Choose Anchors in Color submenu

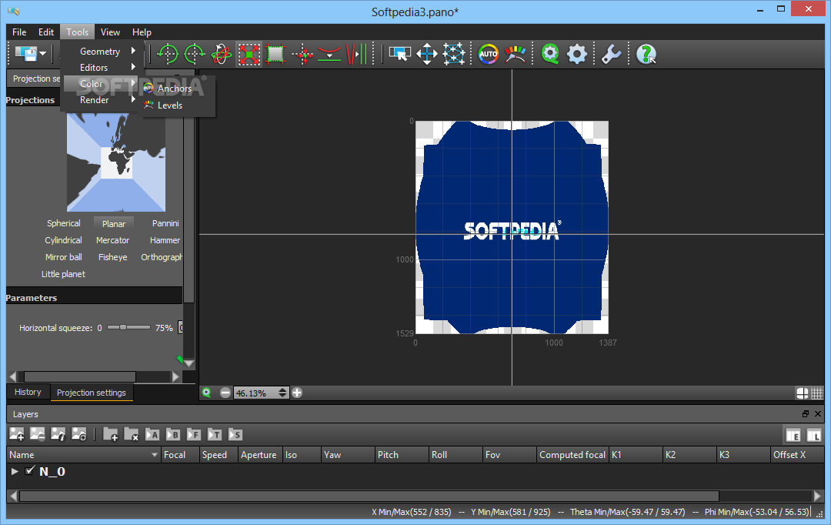pos(175,89)
